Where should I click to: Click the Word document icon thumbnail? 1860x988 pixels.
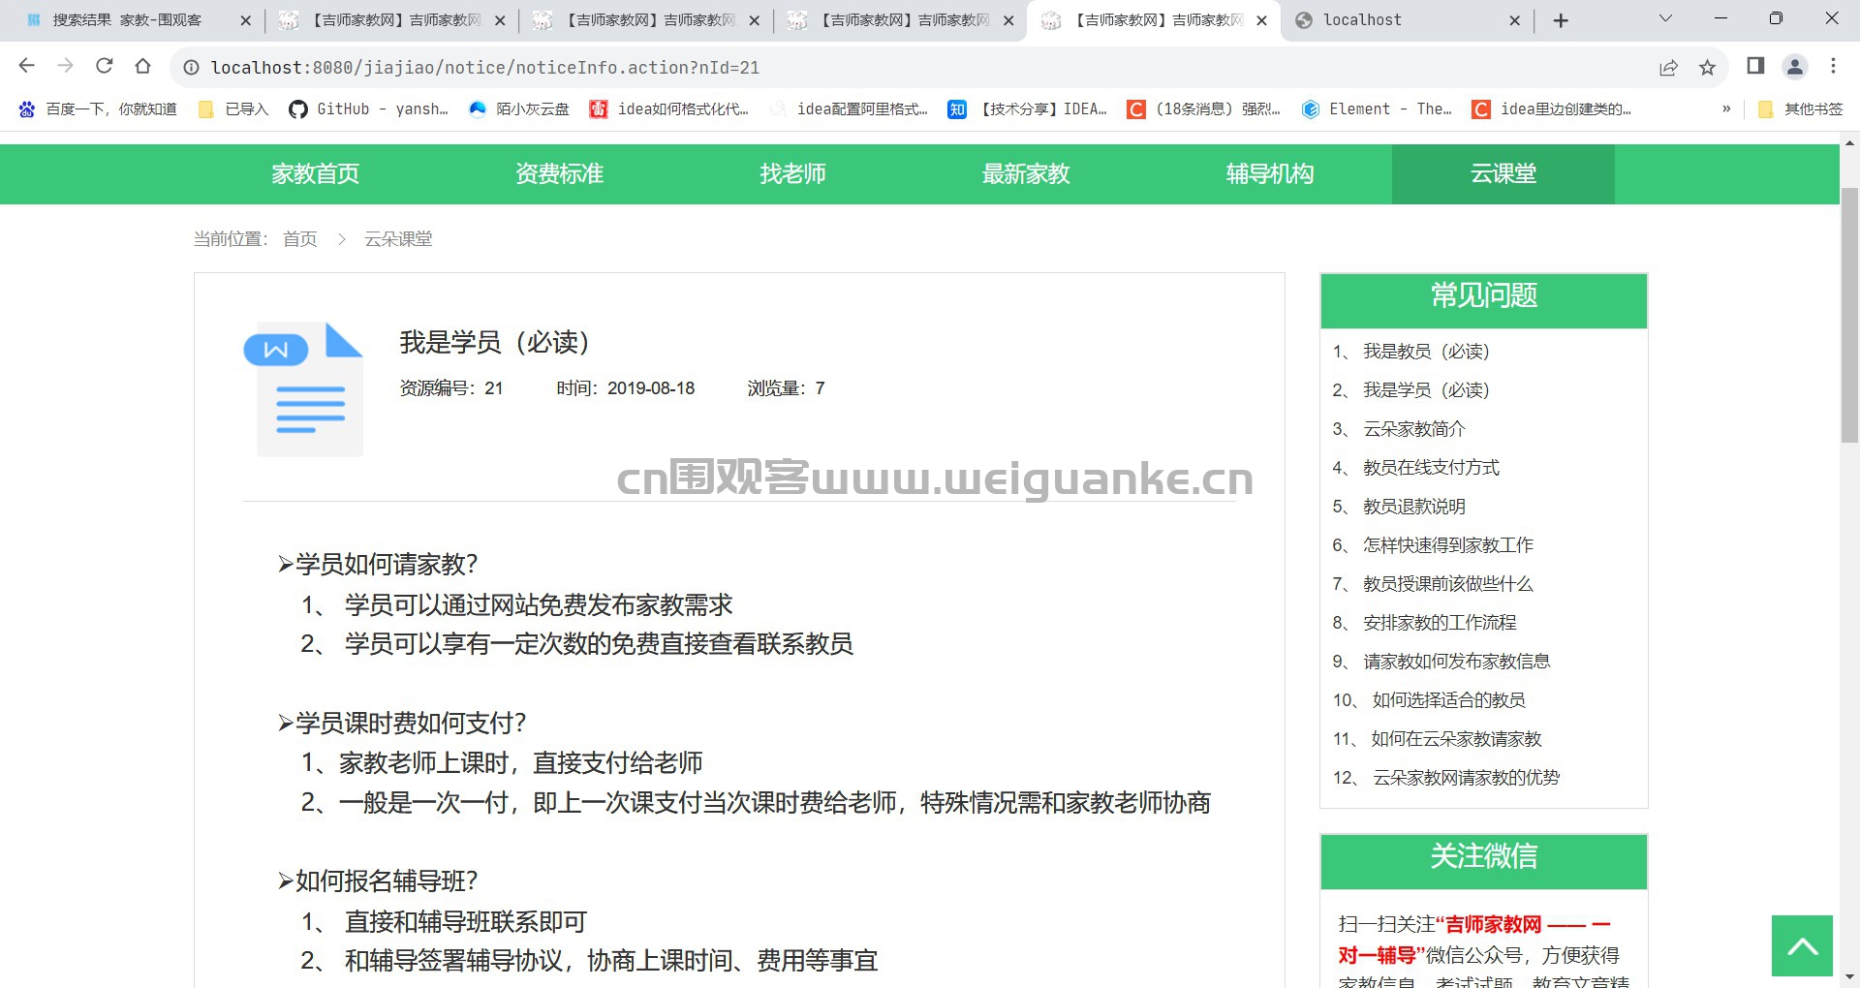303,388
